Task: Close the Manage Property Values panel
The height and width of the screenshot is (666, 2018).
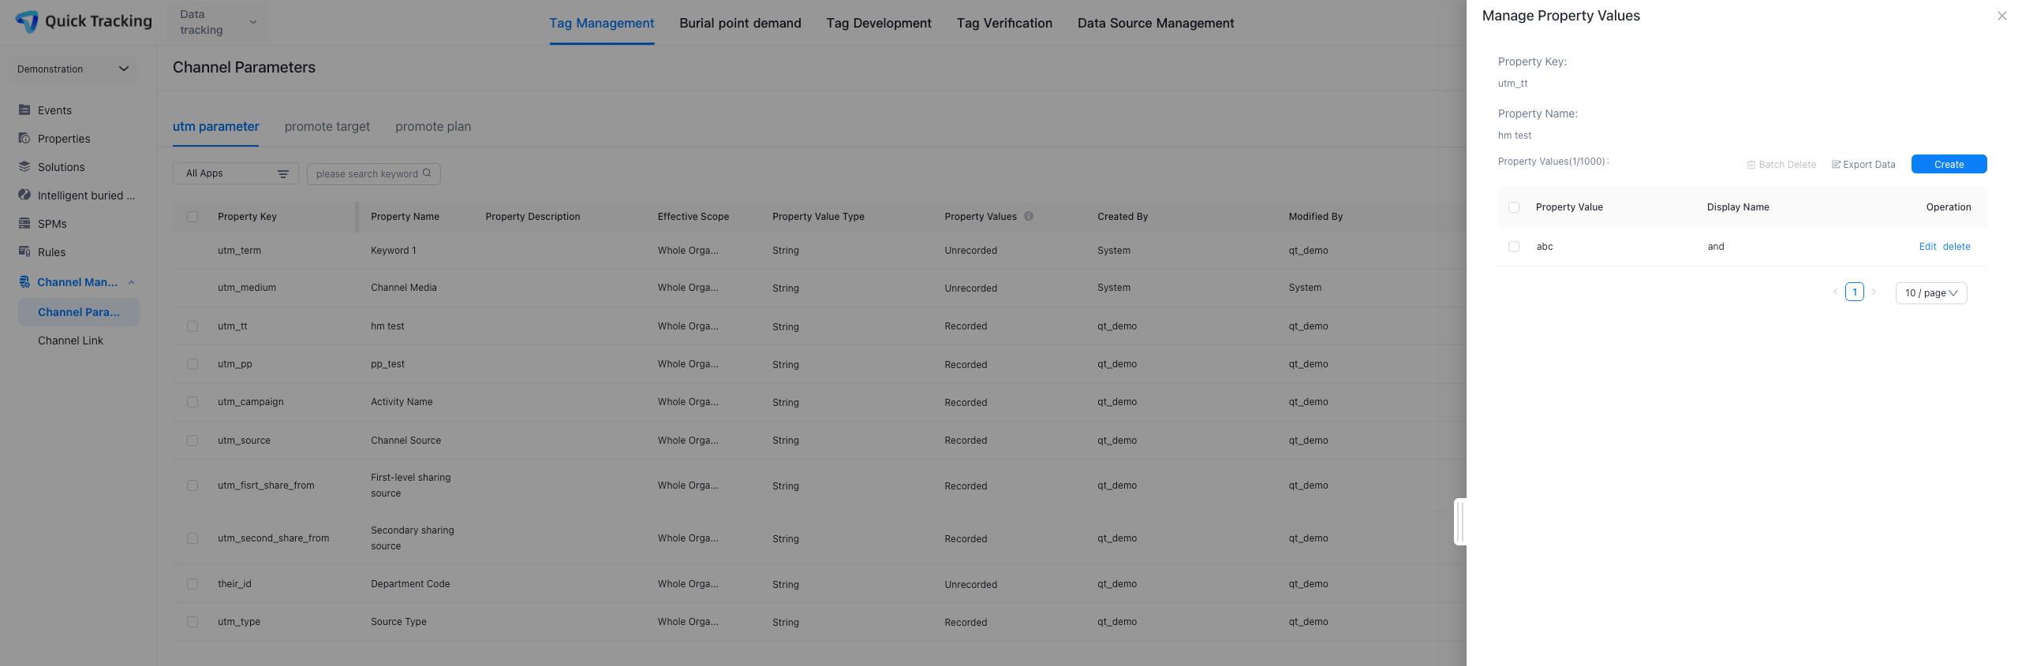Action: [x=2001, y=16]
